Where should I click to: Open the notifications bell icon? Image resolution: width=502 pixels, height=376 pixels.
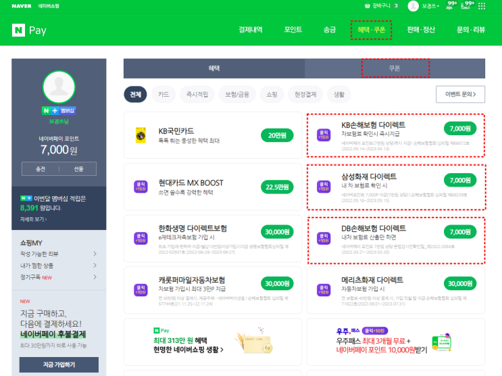click(449, 6)
